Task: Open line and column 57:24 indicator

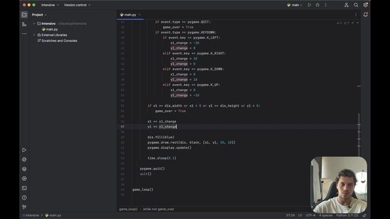Action: tap(290, 215)
